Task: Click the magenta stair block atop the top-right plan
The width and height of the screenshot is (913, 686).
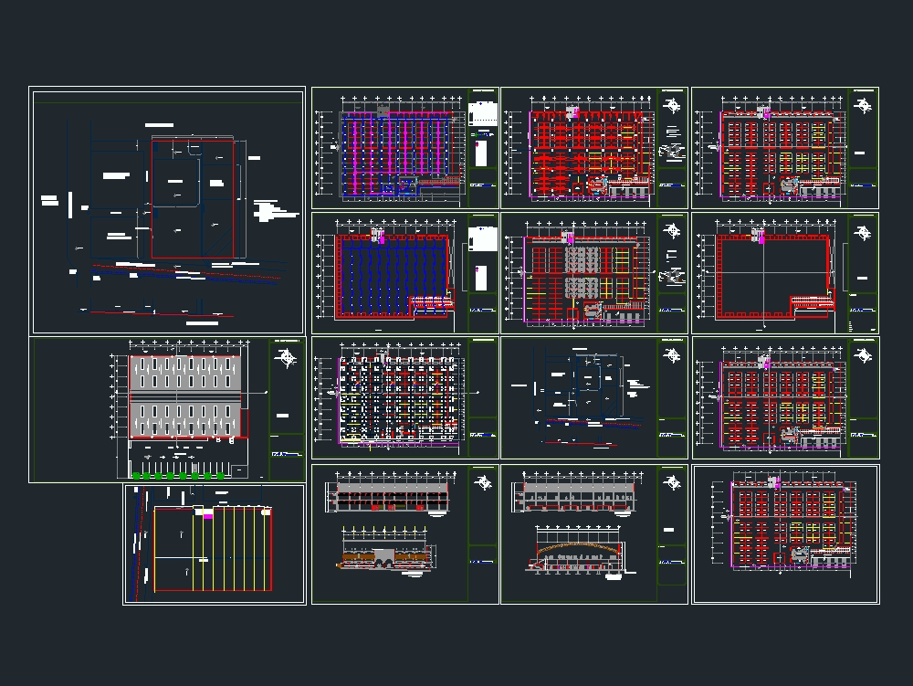Action: 767,115
